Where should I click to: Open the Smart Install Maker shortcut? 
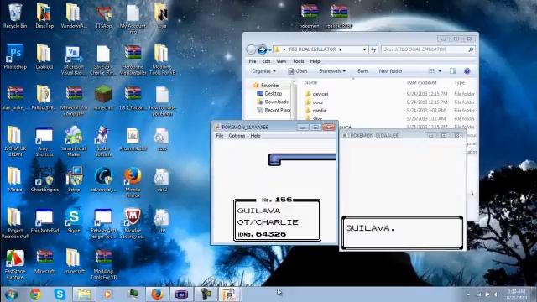point(74,141)
